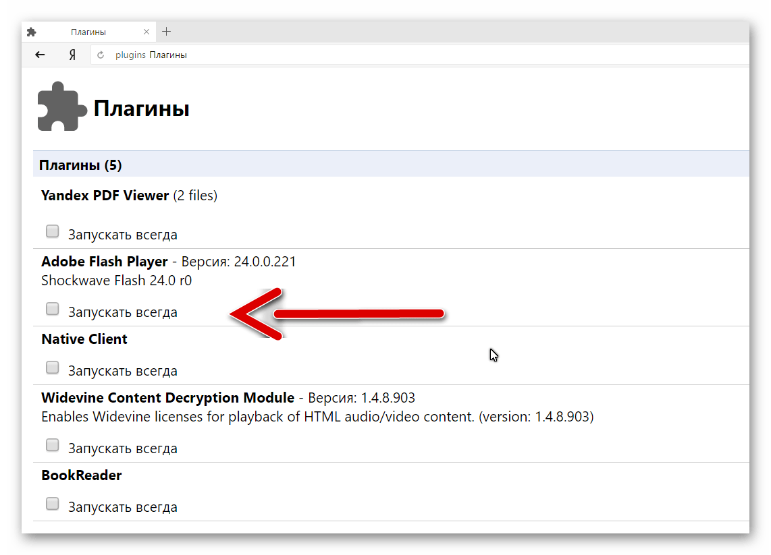Enable always run for Yandex PDF Viewer

tap(52, 232)
